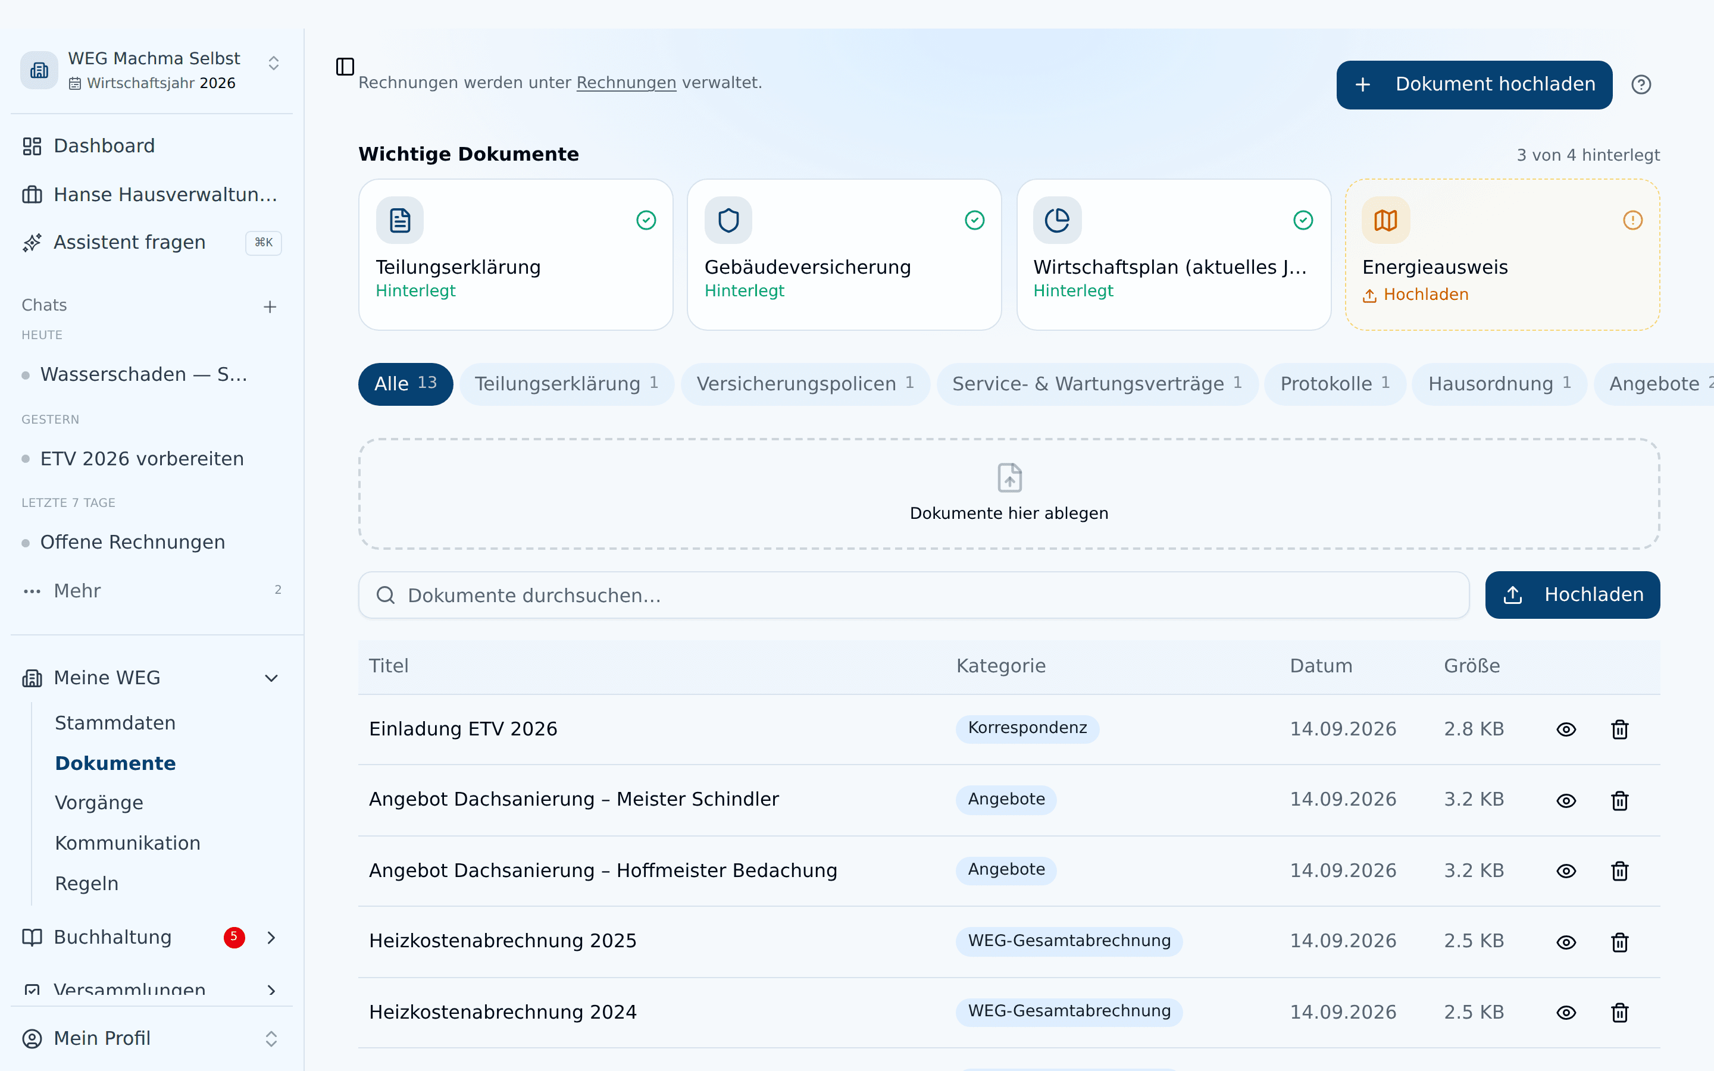Delete Einladung ETV 2026 document

pos(1620,729)
